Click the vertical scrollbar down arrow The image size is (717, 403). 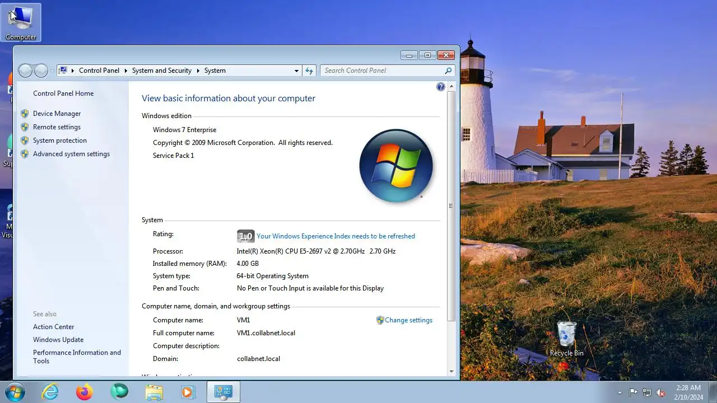click(x=451, y=371)
